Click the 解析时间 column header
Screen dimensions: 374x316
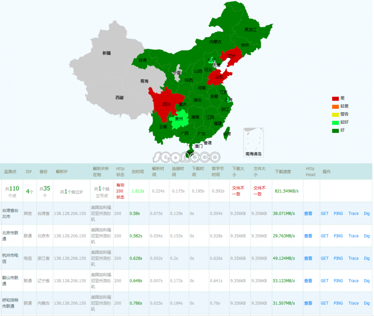click(158, 172)
